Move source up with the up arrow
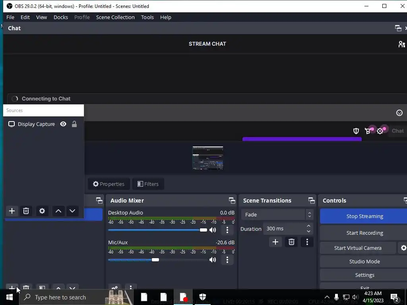407x305 pixels. tap(58, 211)
